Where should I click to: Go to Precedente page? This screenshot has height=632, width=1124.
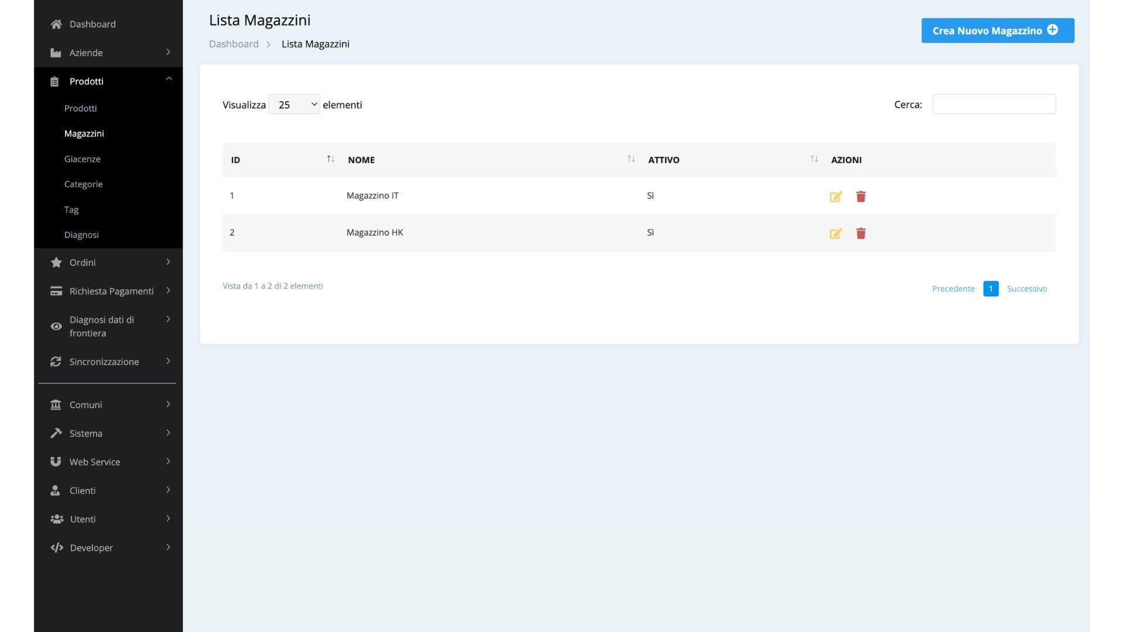click(953, 288)
